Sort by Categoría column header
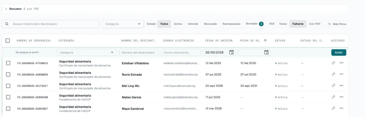 pyautogui.click(x=66, y=41)
